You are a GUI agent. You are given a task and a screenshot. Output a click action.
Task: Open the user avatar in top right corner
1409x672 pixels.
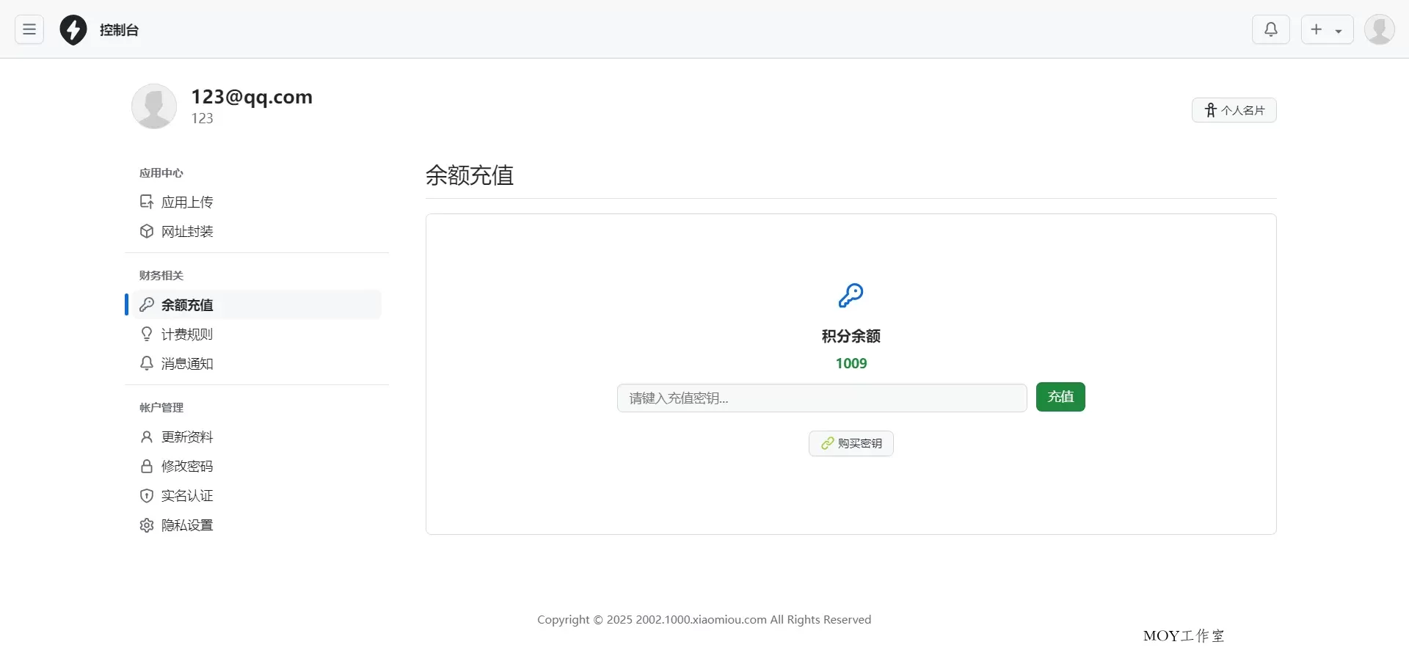coord(1379,29)
